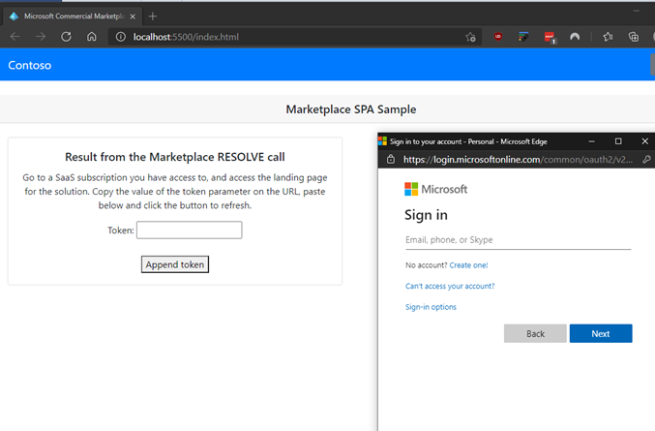Click the lock icon in sign-in window
The width and height of the screenshot is (655, 431).
391,159
